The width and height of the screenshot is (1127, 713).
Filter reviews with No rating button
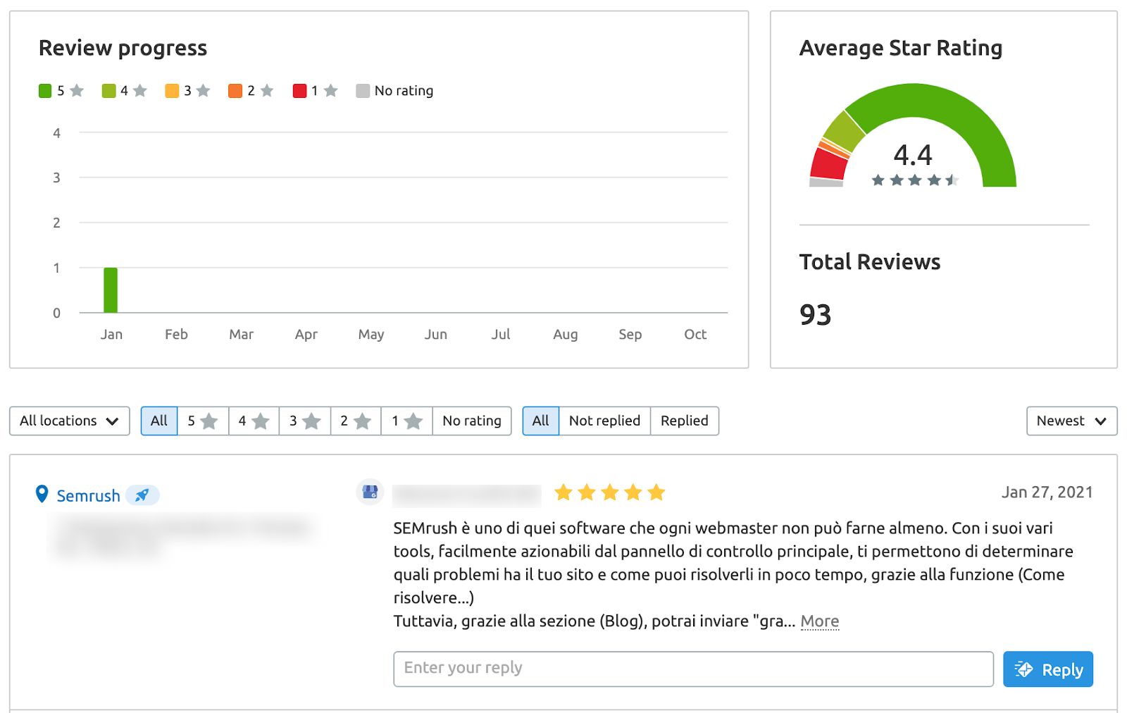471,421
